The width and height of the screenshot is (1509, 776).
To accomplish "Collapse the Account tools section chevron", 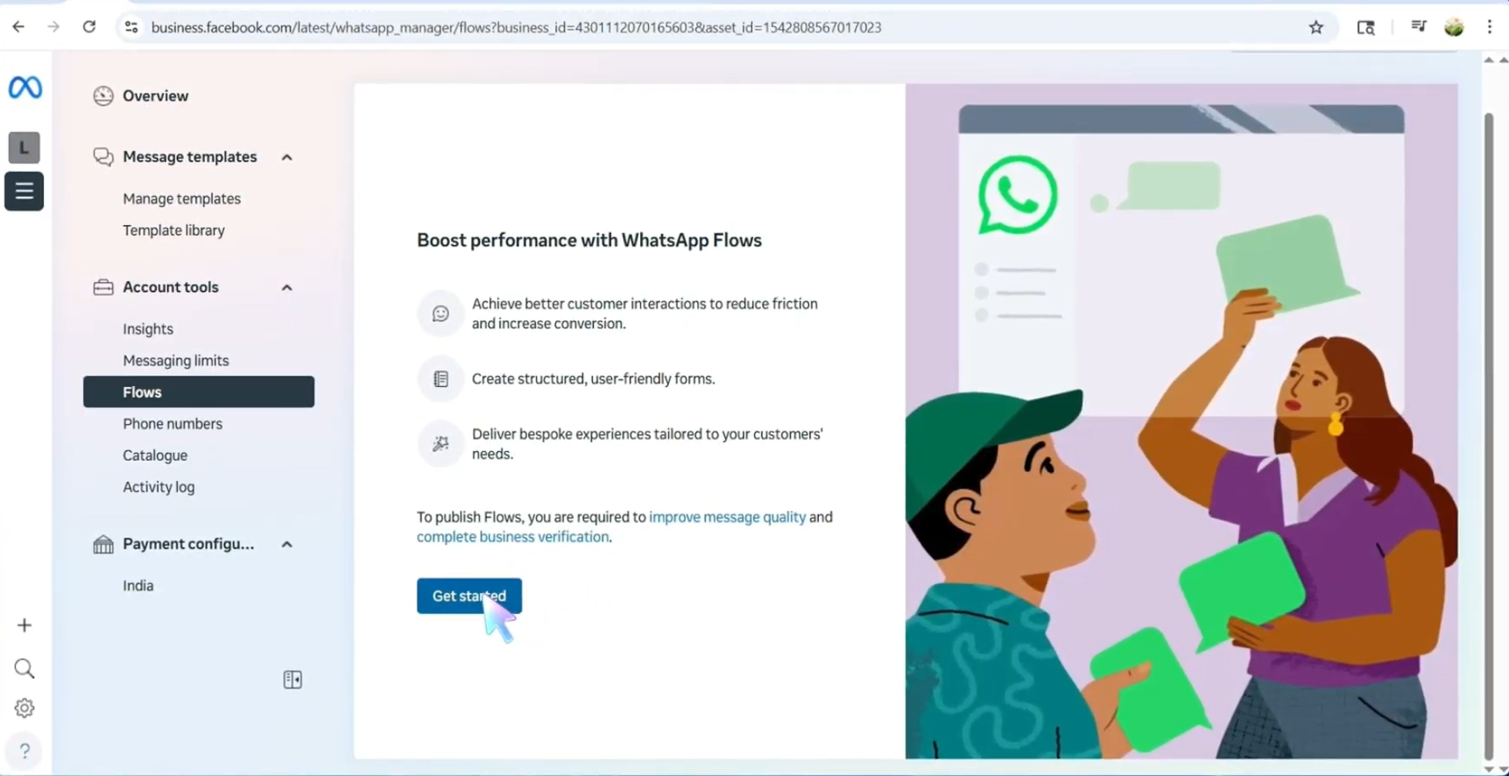I will 286,287.
